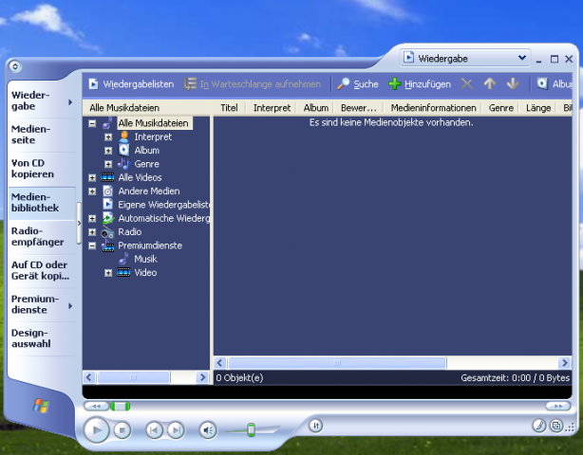
Task: Expand the Wiedergabe sidebar arrow
Action: pyautogui.click(x=70, y=102)
